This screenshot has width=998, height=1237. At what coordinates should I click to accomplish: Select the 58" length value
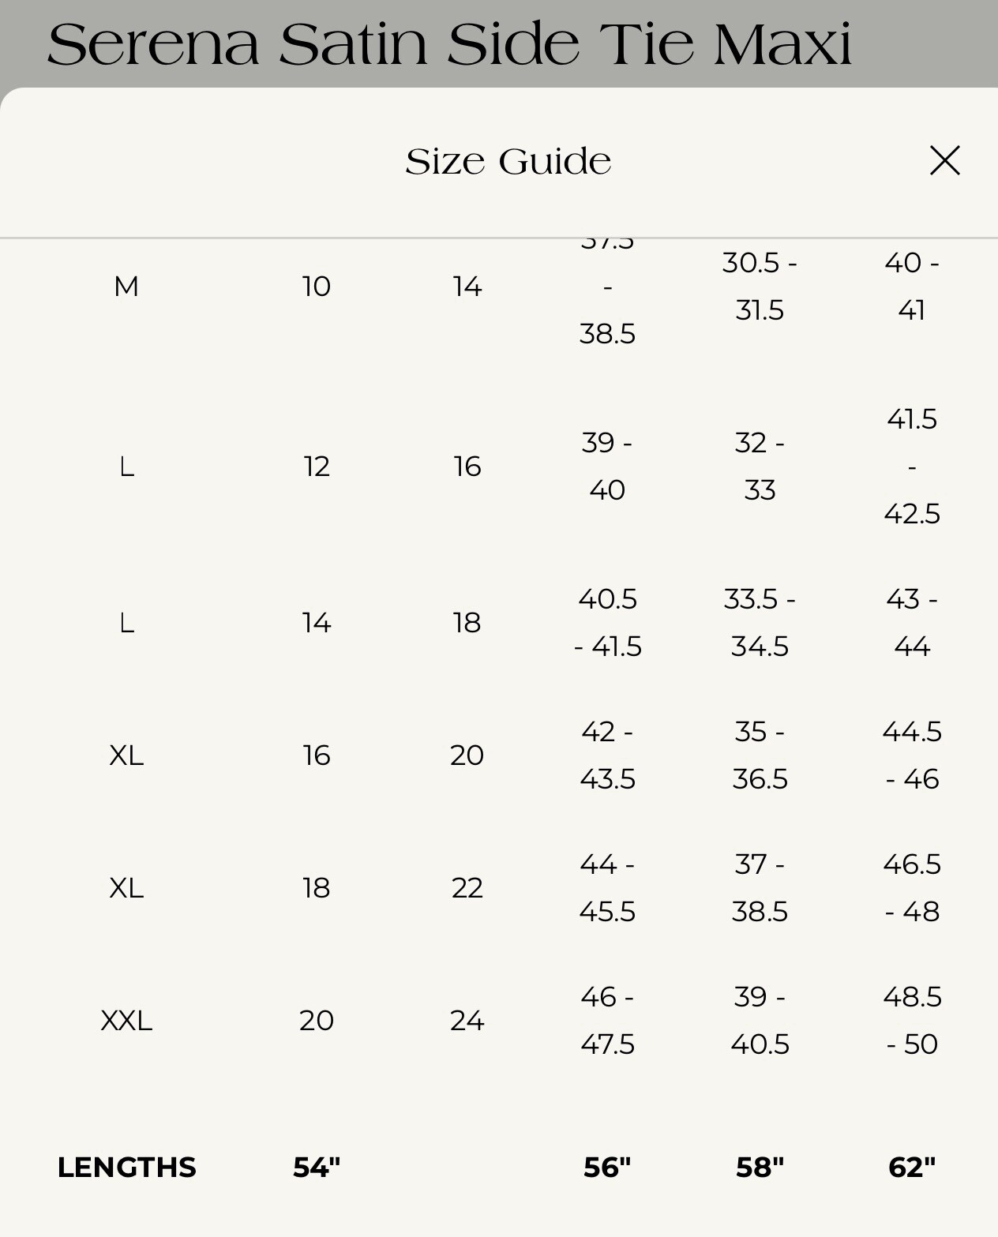(760, 1168)
